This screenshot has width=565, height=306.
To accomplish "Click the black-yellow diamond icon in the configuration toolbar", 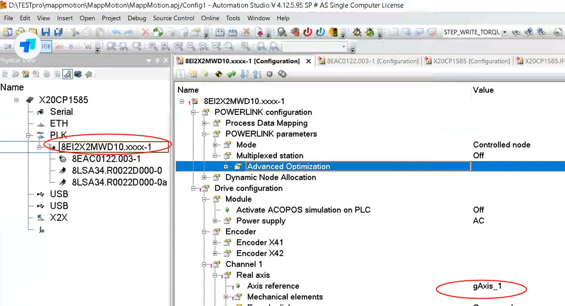I will point(219,74).
